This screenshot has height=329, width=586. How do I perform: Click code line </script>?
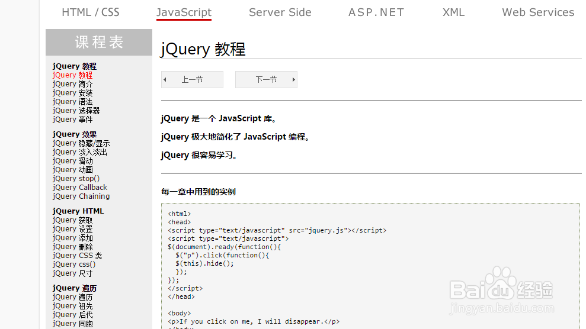point(185,288)
